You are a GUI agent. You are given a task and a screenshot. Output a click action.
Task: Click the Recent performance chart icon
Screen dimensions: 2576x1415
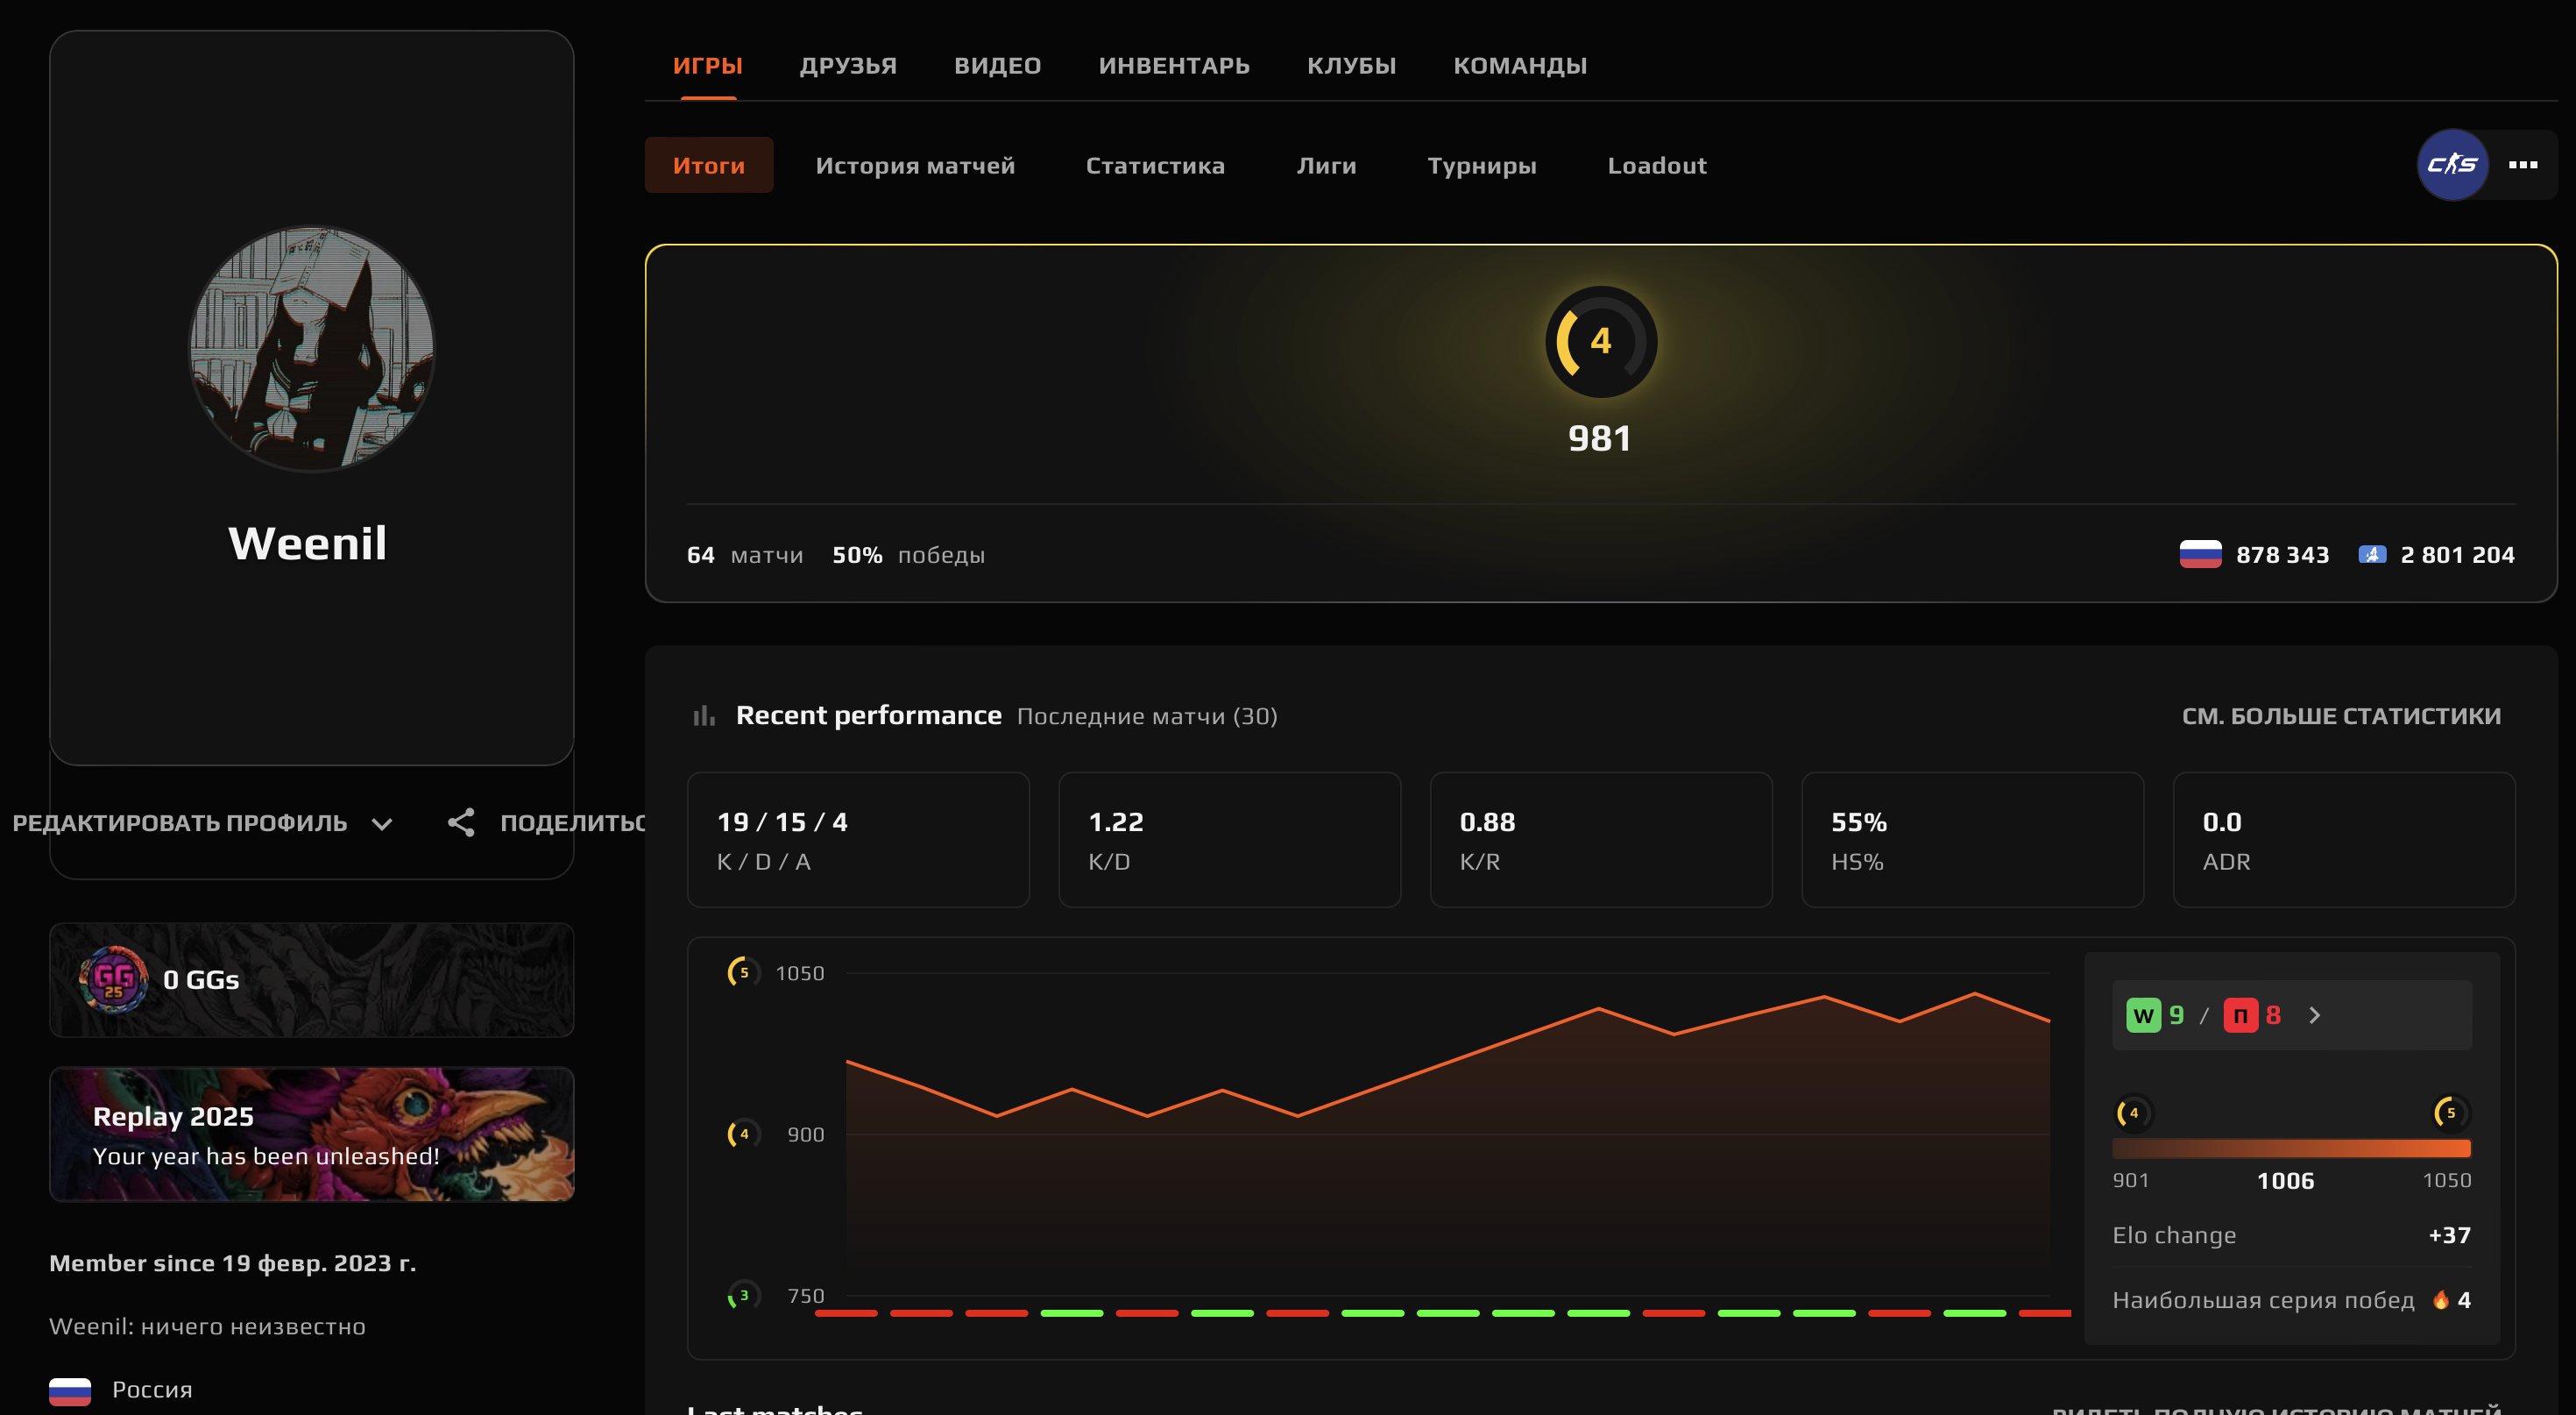coord(705,715)
